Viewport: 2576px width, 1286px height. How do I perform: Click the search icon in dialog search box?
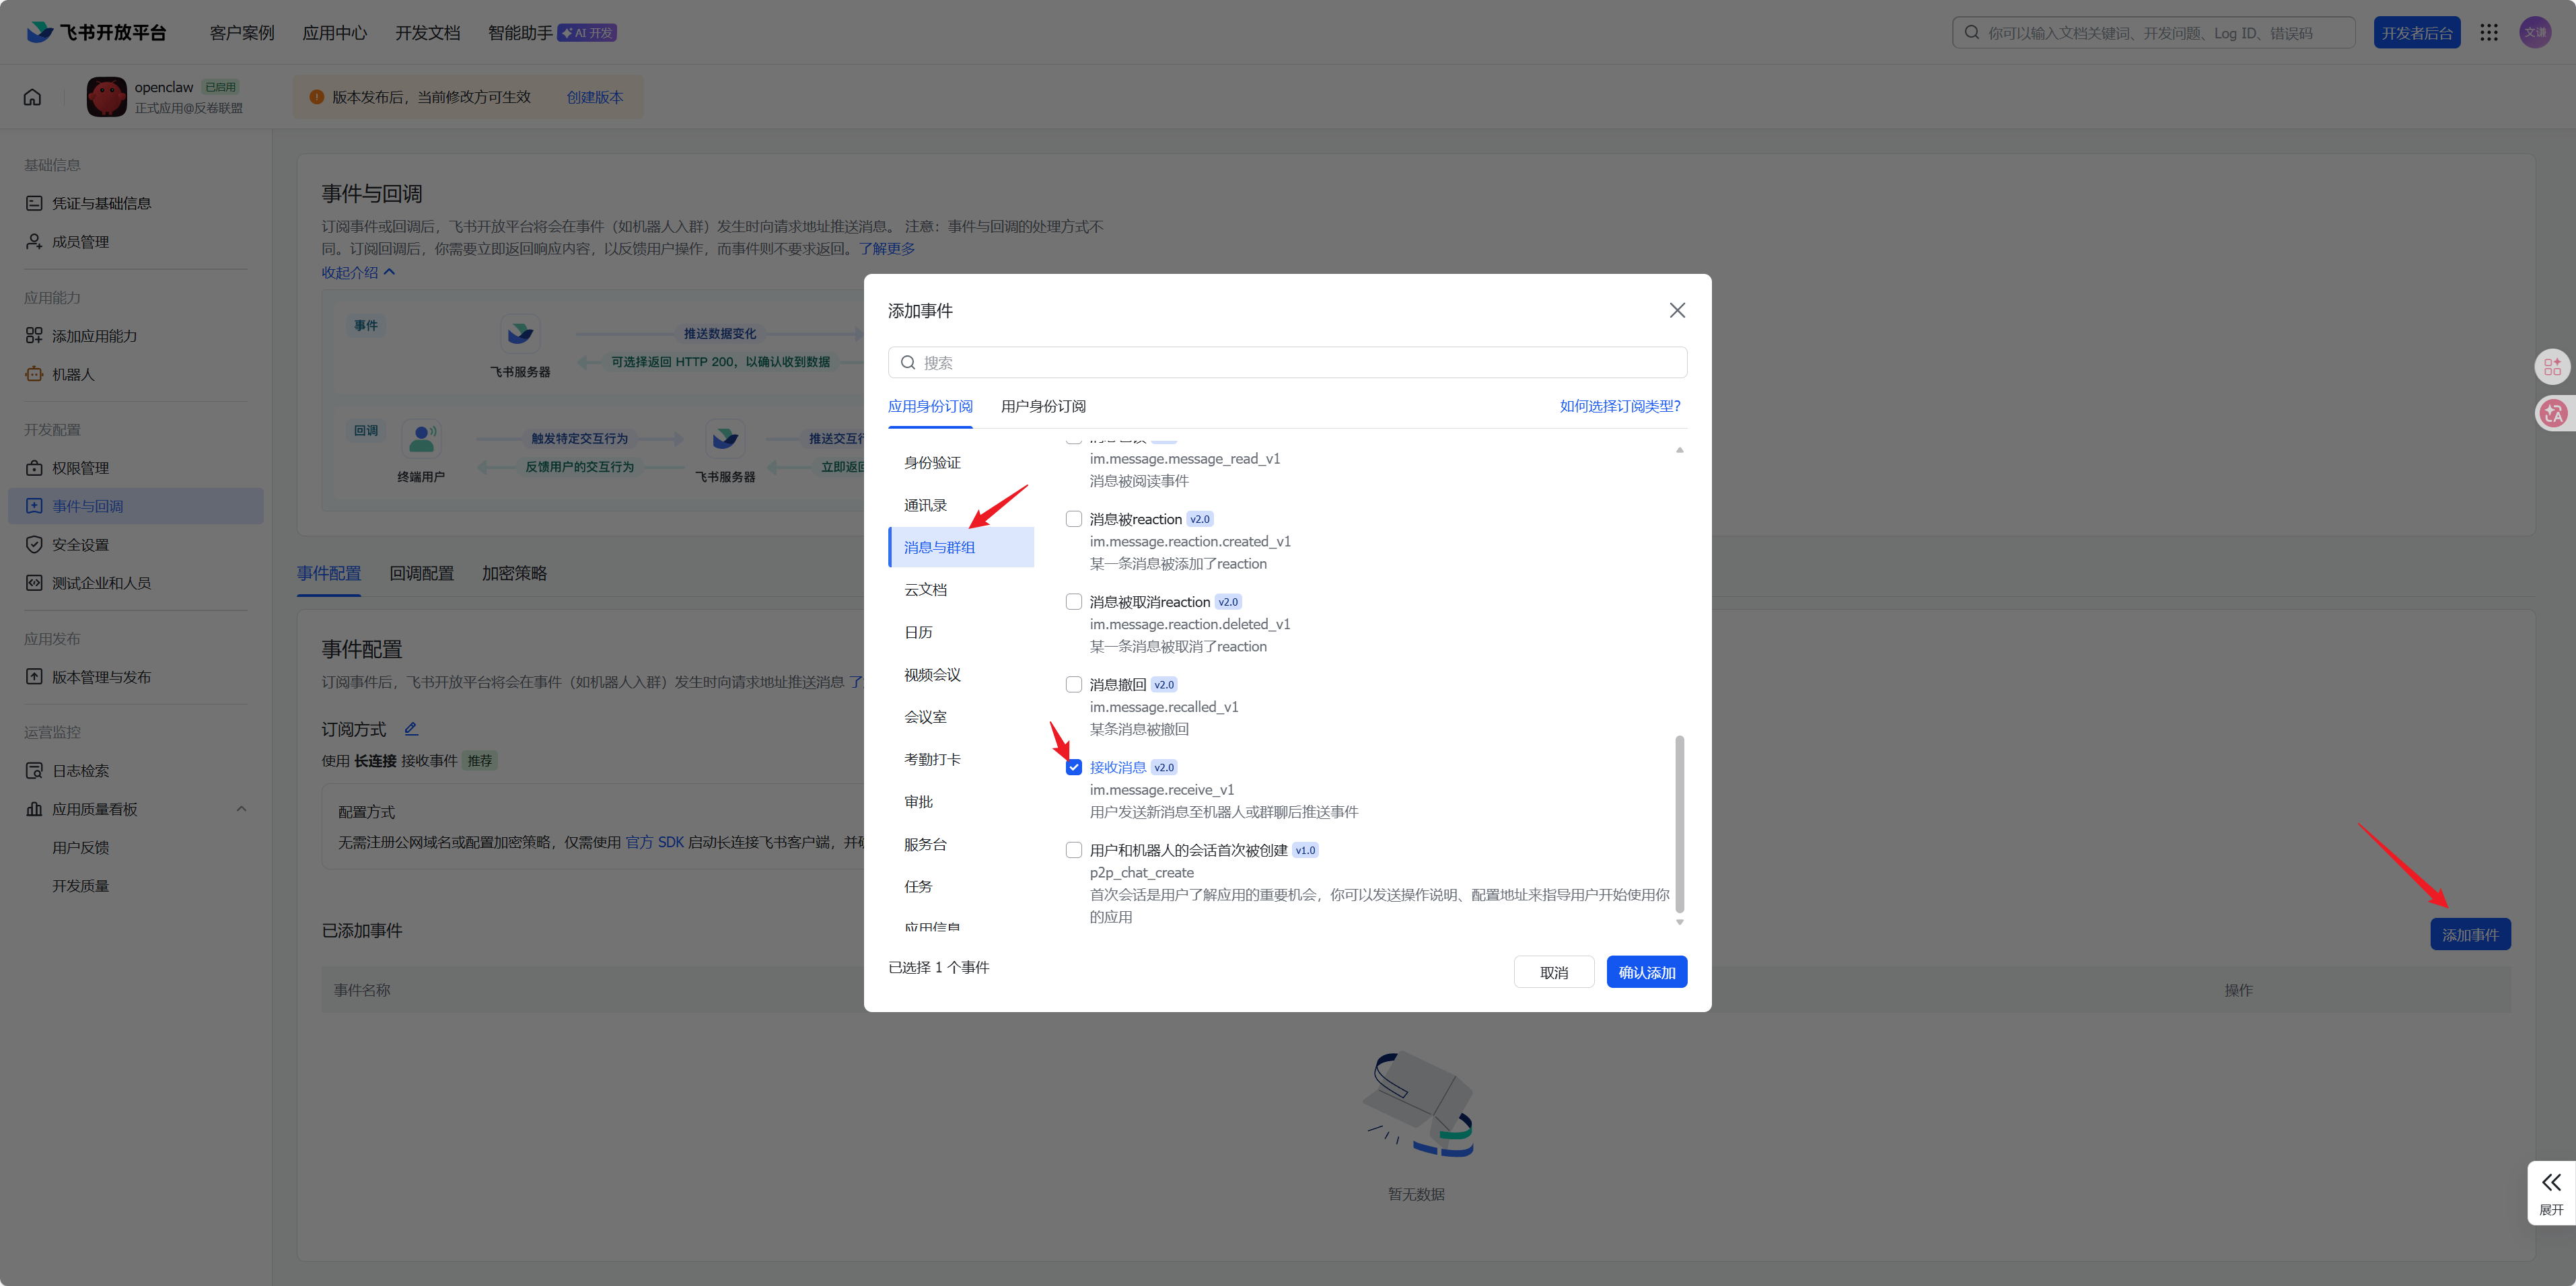point(908,363)
